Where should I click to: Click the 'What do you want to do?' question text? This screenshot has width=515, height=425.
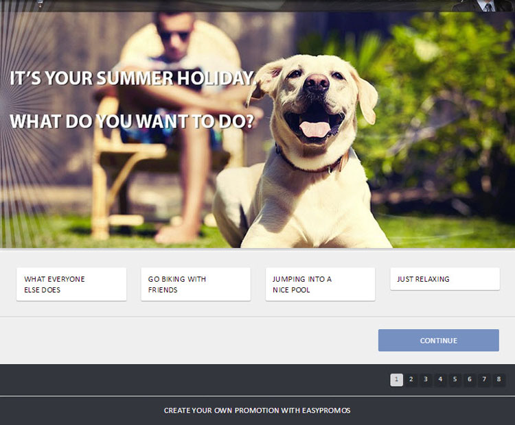pyautogui.click(x=132, y=121)
